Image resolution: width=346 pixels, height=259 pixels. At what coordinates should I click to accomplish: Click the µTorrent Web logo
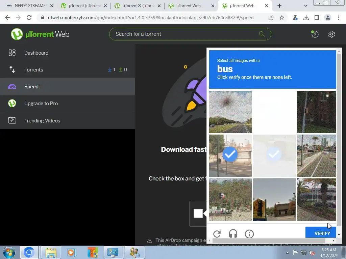[x=40, y=34]
